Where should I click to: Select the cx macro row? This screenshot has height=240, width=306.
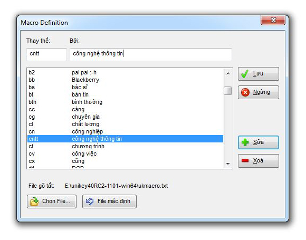pyautogui.click(x=125, y=161)
